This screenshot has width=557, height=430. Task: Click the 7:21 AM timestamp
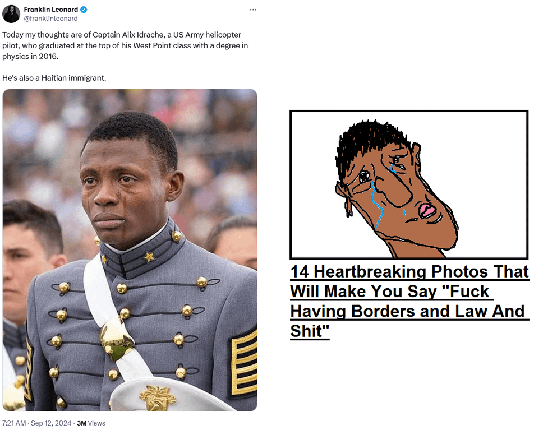pyautogui.click(x=14, y=423)
